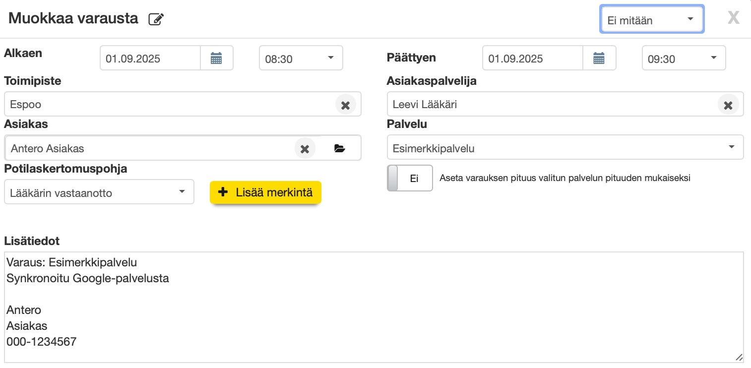Click the Alkaen date input field
The height and width of the screenshot is (368, 751).
(150, 59)
